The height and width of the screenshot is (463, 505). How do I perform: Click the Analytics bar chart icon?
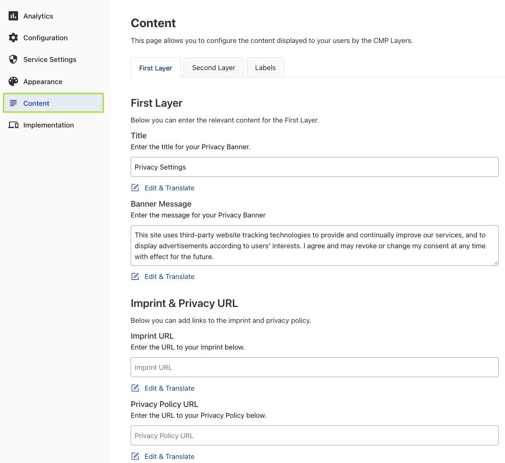point(14,16)
